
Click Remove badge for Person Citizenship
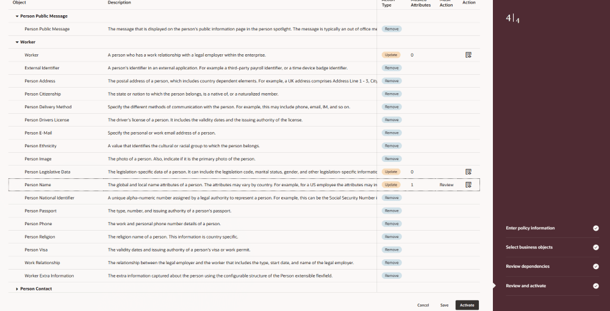(392, 94)
